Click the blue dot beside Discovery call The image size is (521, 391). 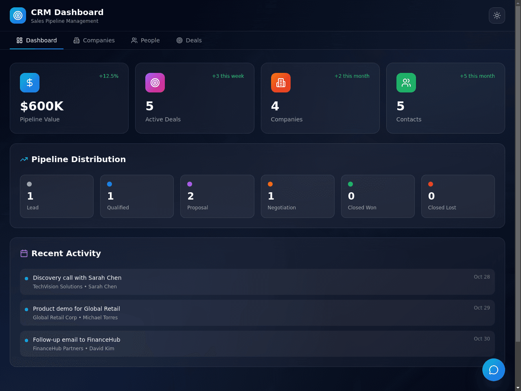(26, 279)
